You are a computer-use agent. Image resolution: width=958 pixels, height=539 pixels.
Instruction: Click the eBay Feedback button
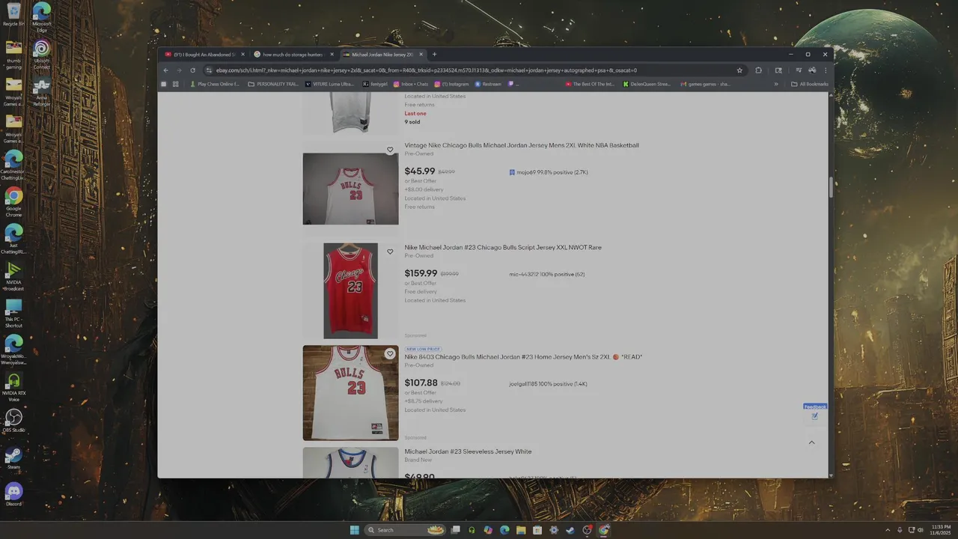[815, 412]
